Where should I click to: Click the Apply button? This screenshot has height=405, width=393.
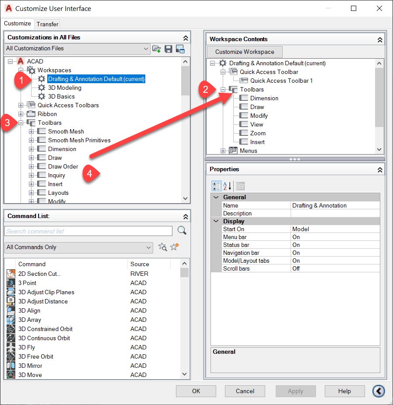(x=296, y=391)
